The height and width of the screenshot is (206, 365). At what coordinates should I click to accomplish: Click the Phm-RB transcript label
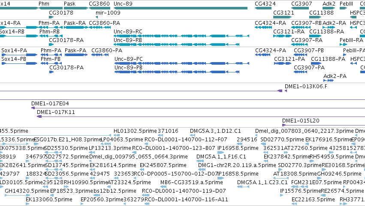point(49,31)
